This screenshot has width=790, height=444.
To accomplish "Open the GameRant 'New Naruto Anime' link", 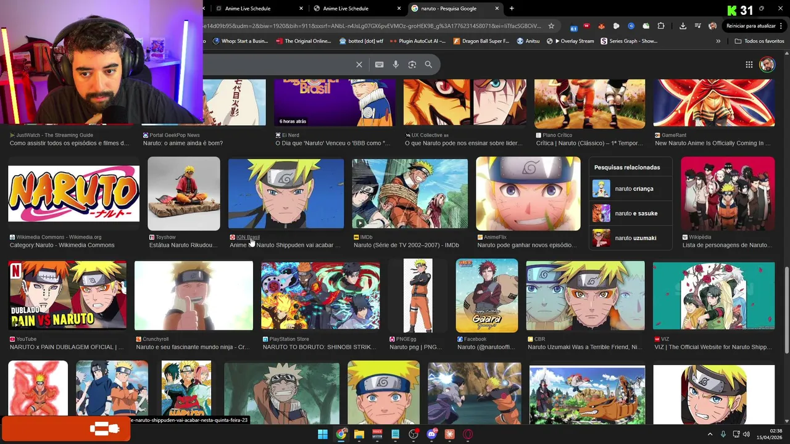I will point(713,143).
